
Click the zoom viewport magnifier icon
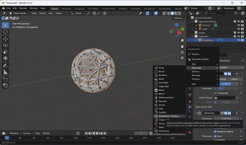(x=182, y=41)
